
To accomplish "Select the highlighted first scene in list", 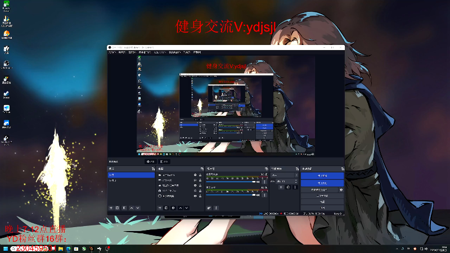I will click(x=131, y=175).
